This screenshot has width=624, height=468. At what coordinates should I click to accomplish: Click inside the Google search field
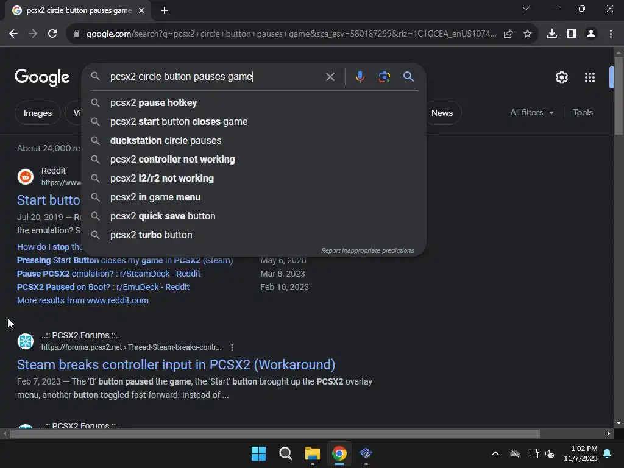(x=215, y=76)
